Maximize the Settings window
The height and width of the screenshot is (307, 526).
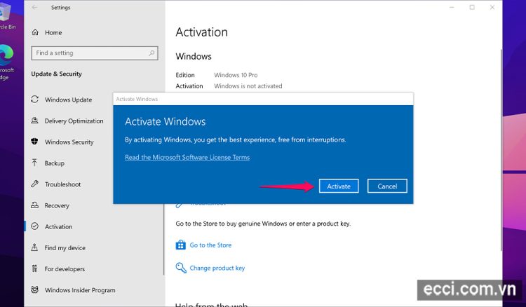(472, 8)
